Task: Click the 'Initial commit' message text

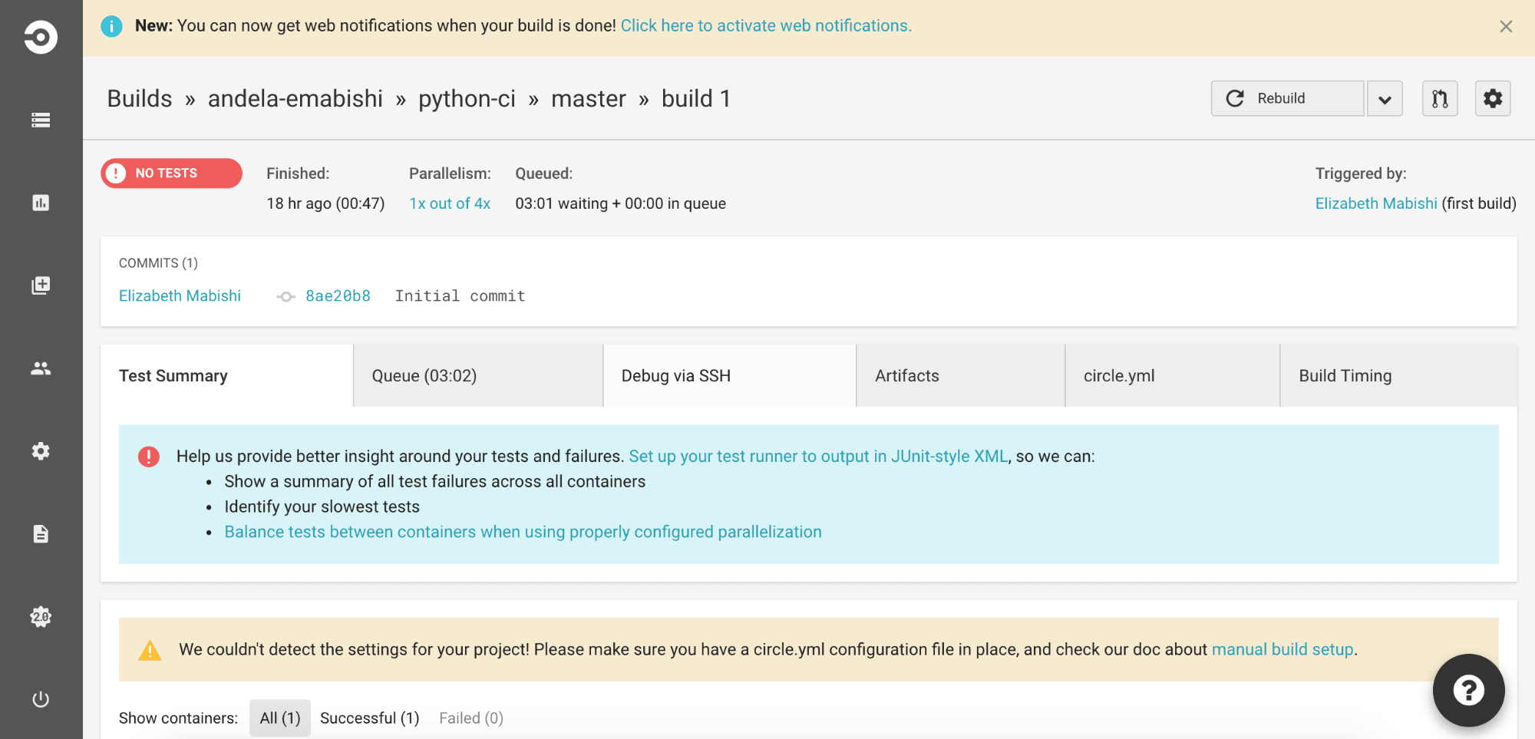Action: (x=460, y=296)
